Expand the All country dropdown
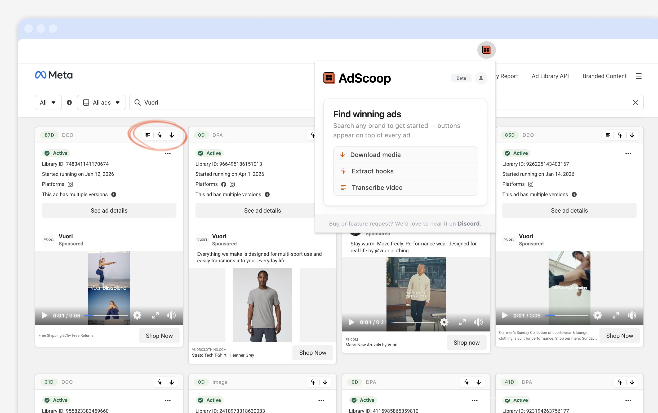Image resolution: width=658 pixels, height=413 pixels. pos(48,102)
